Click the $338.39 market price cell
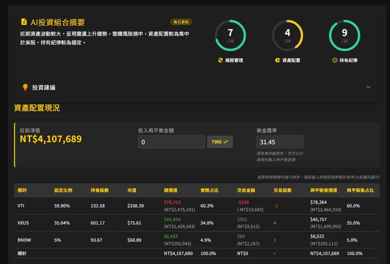The height and width of the screenshot is (264, 390). 135,206
